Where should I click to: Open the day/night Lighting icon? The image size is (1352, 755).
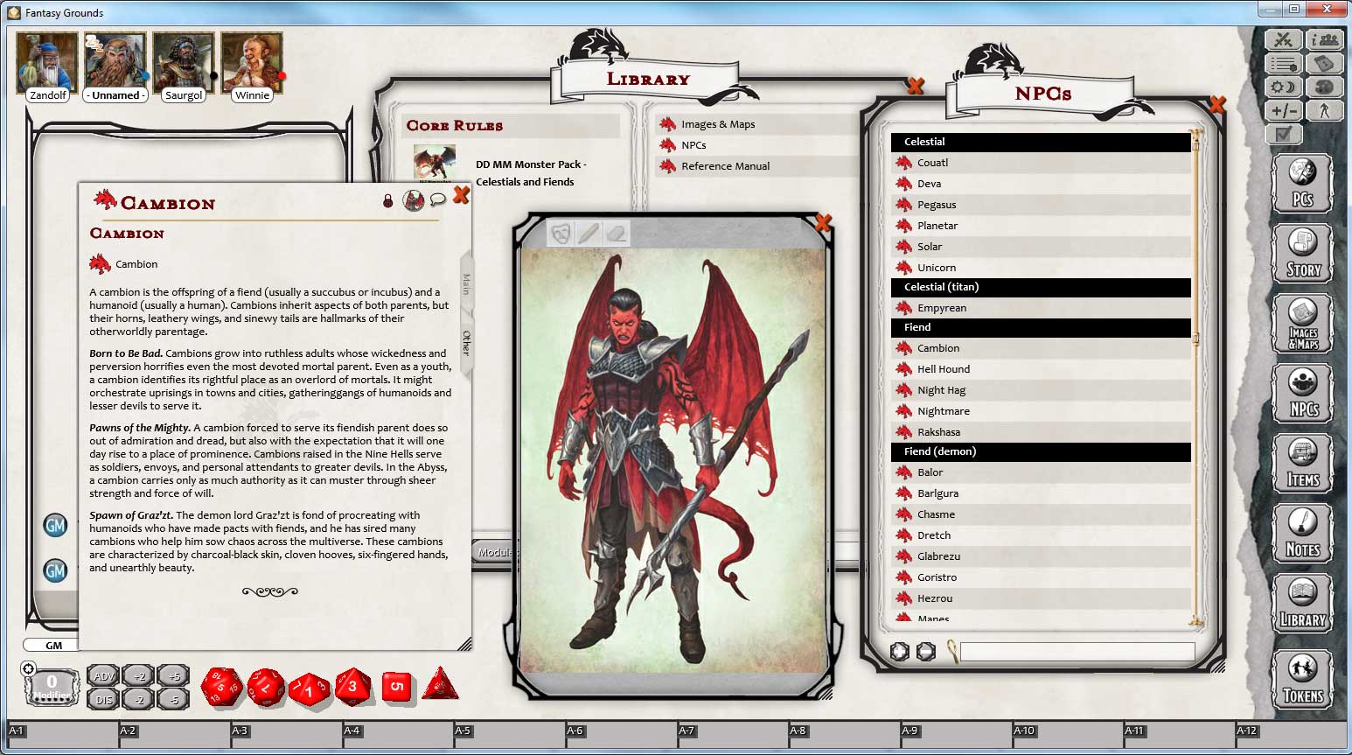1283,87
